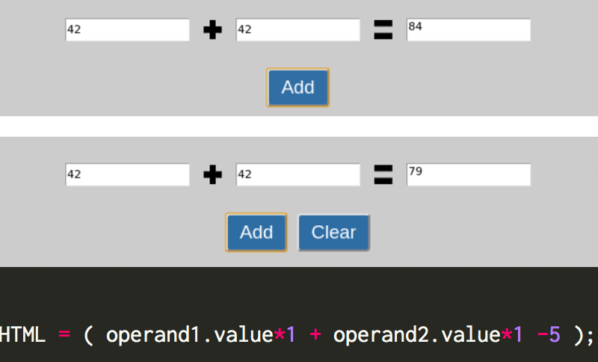Screen dimensions: 598x362
Task: Click the plus icon in the bottom calculator
Action: [x=213, y=176]
